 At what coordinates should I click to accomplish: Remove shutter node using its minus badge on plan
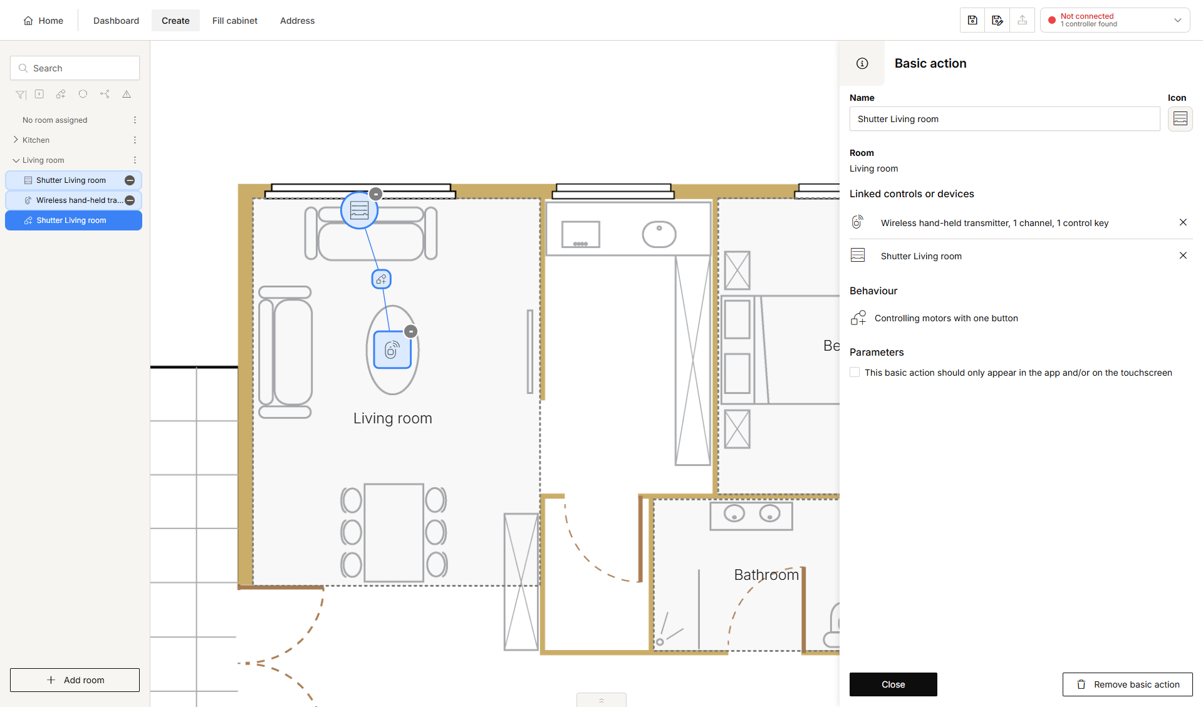click(x=376, y=194)
